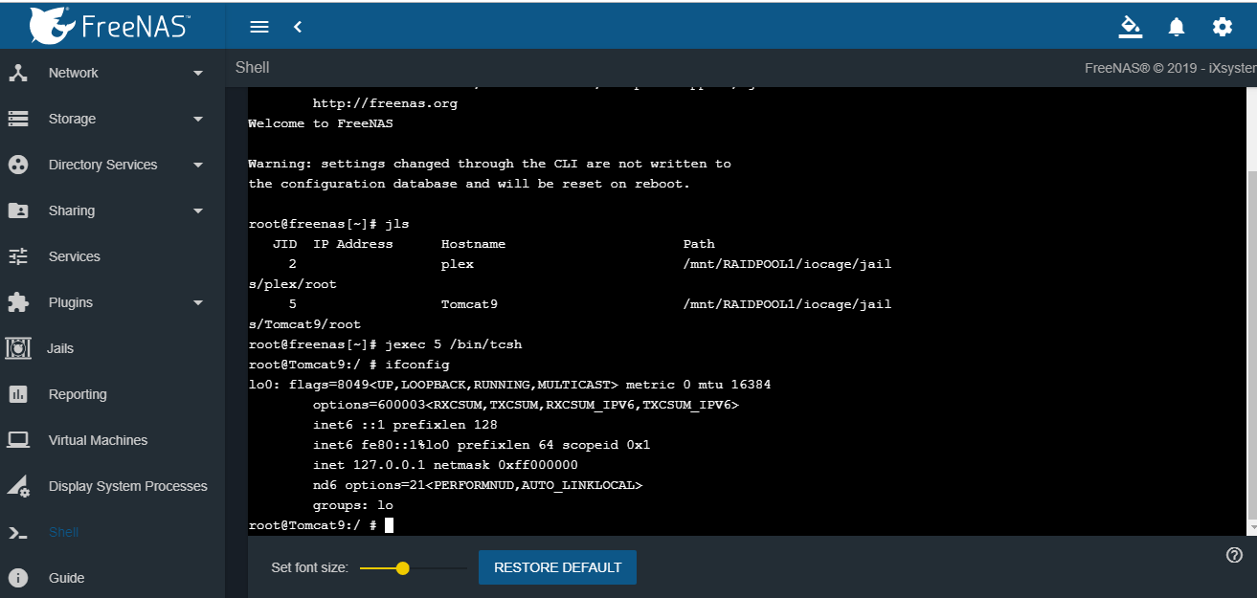Image resolution: width=1257 pixels, height=598 pixels.
Task: Click the font size slider handle
Action: click(403, 568)
